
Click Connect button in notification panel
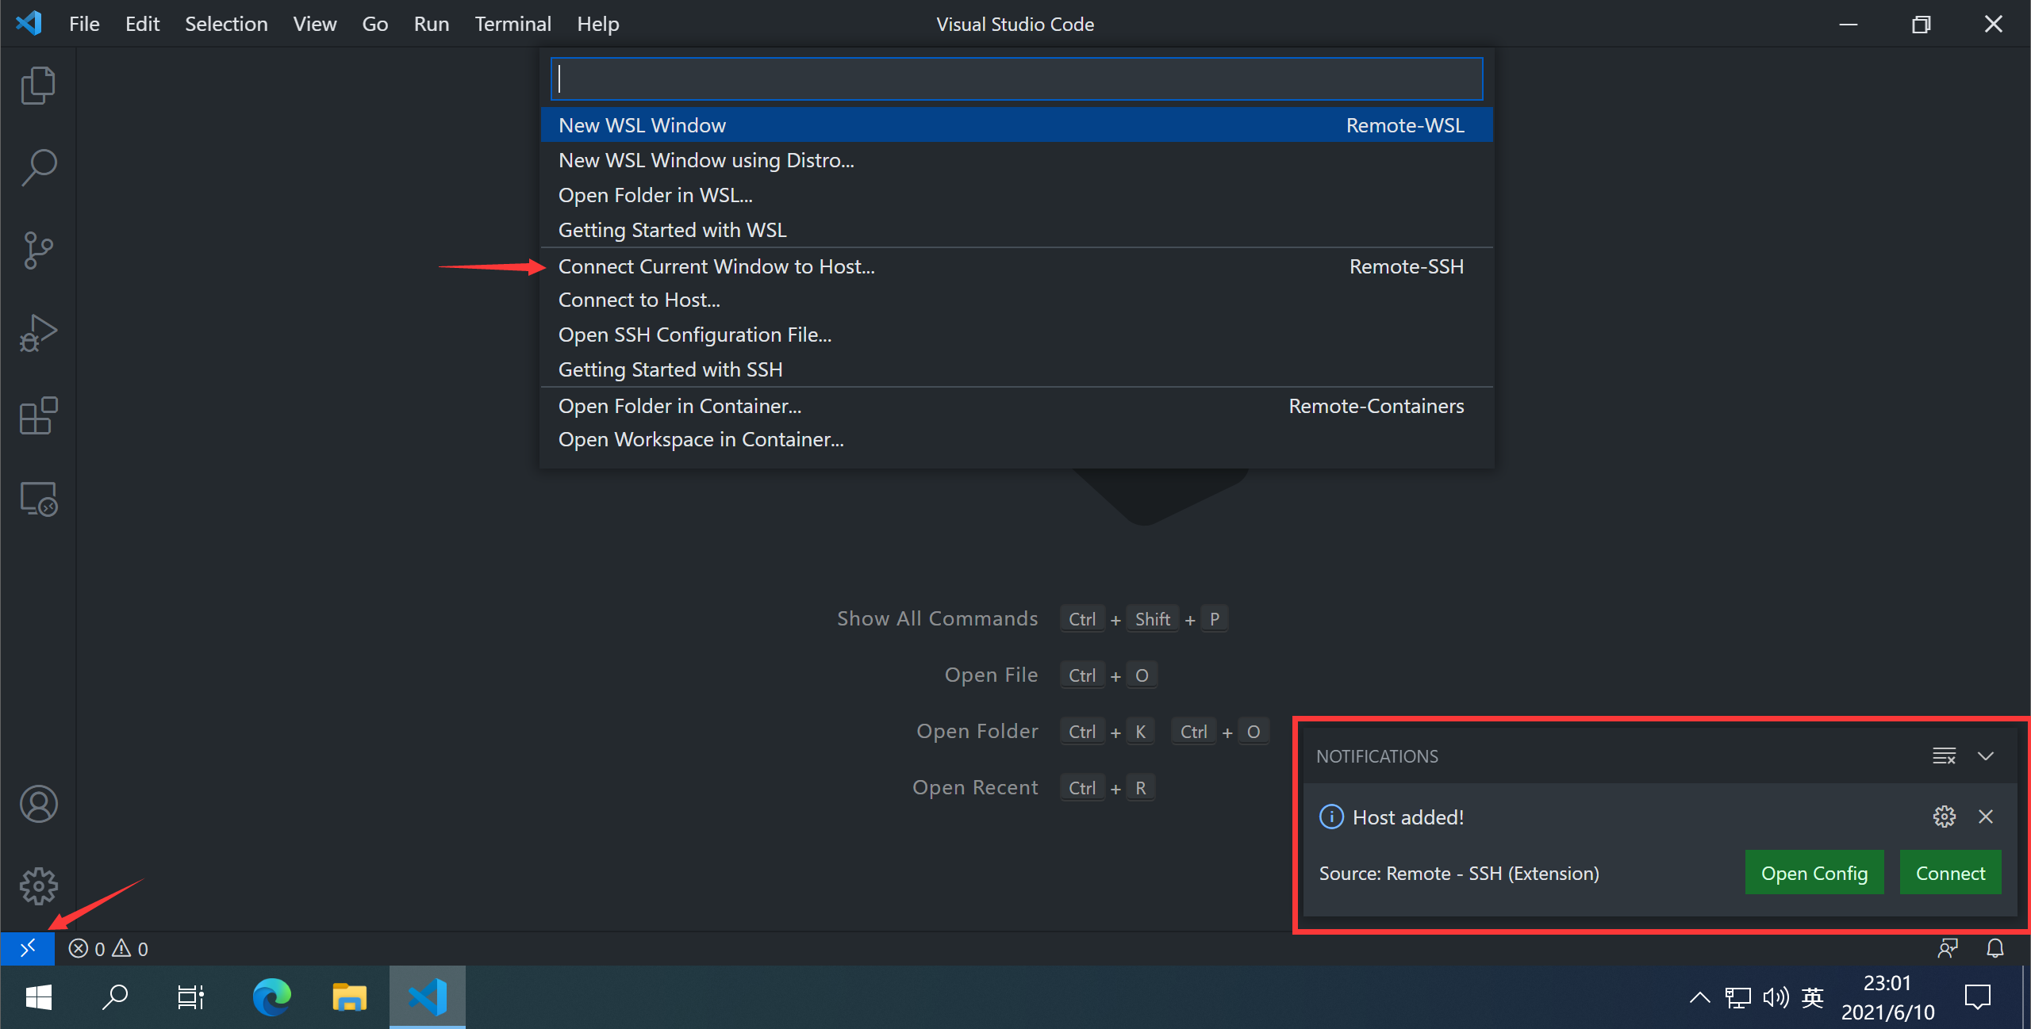click(1949, 871)
